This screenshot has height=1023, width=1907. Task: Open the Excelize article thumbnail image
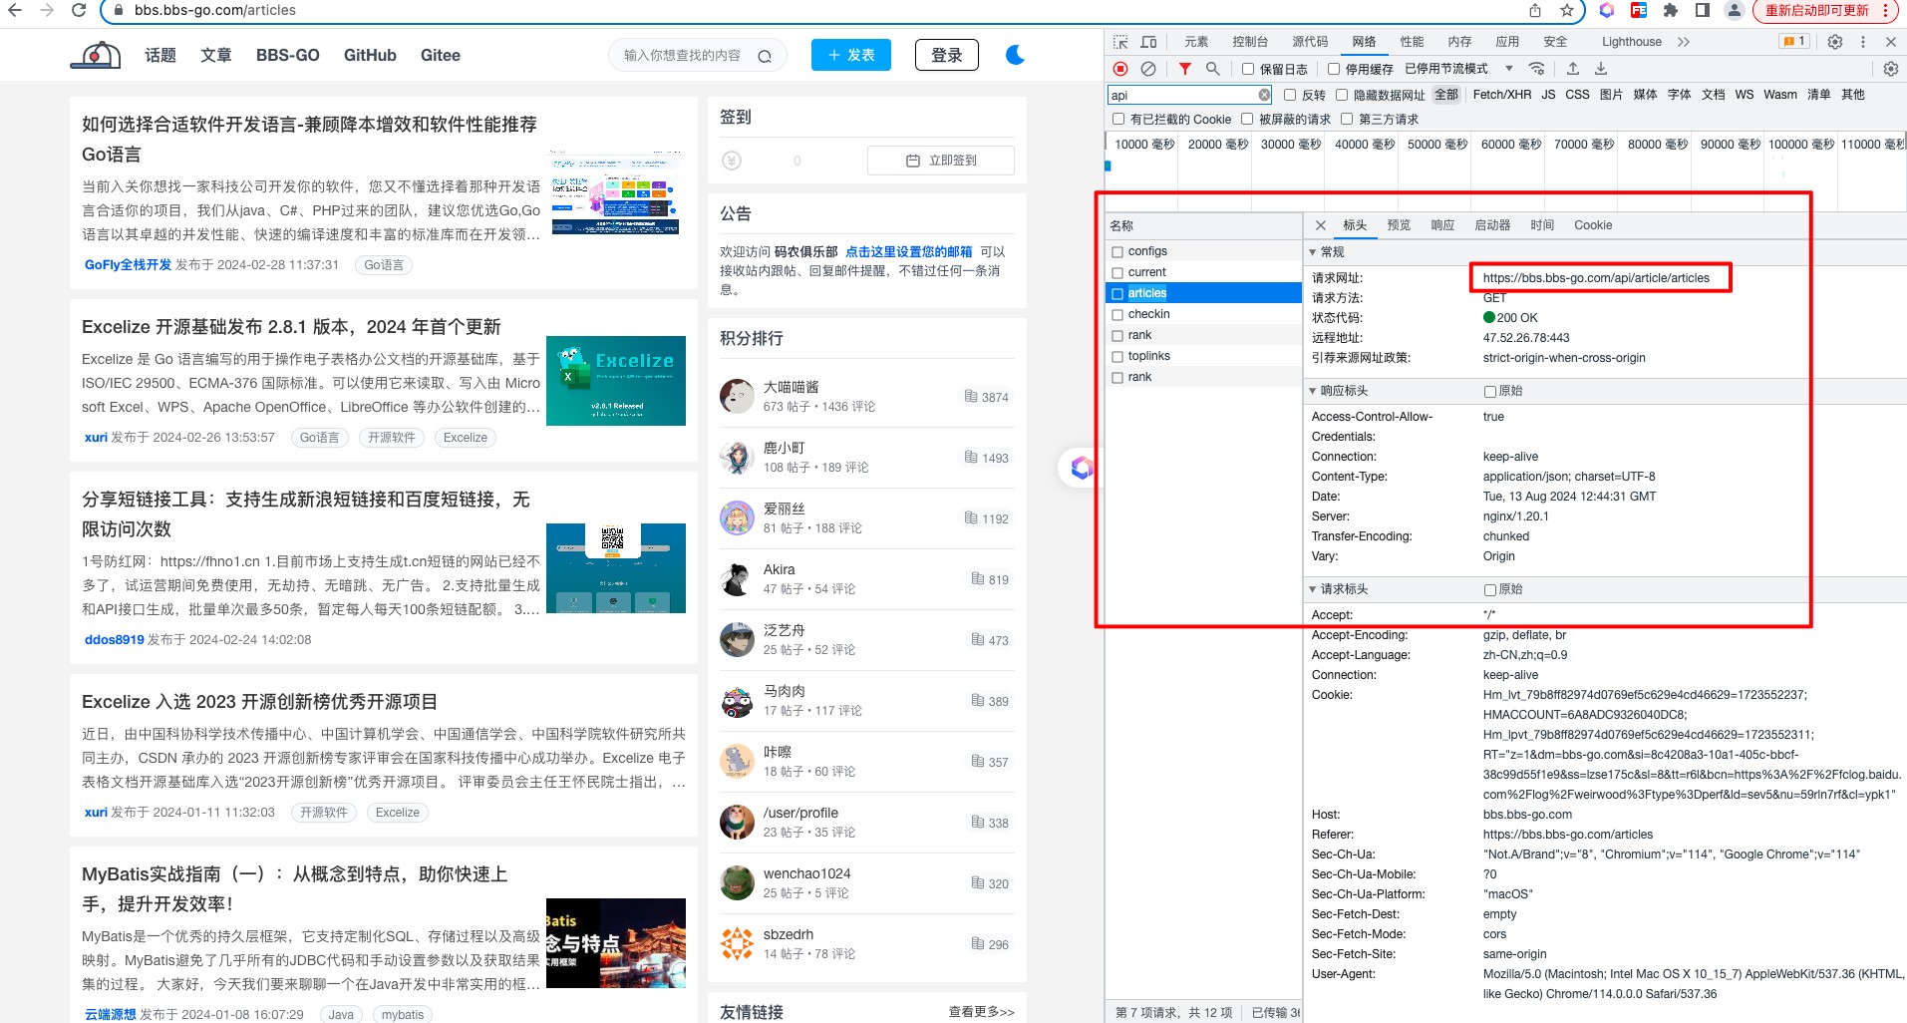(x=616, y=381)
